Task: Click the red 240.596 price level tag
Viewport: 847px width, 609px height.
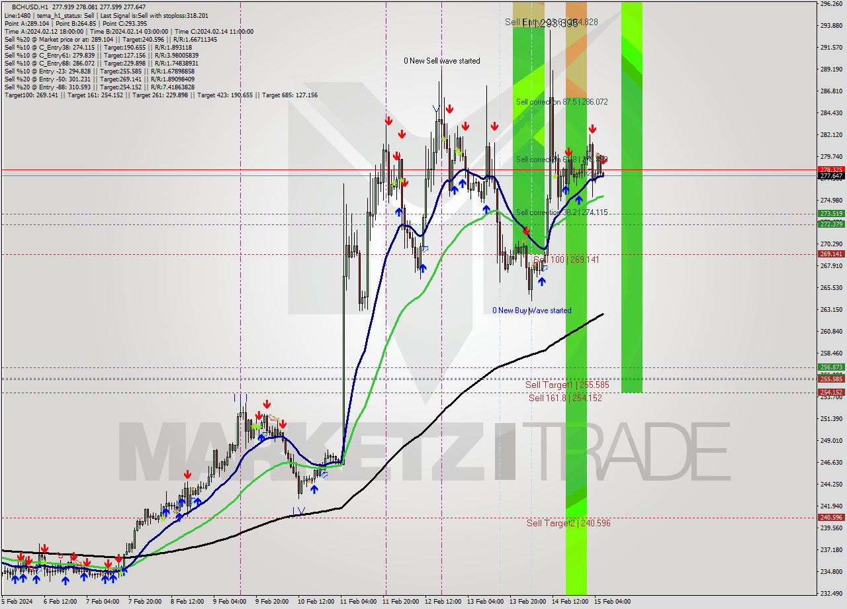Action: 832,517
